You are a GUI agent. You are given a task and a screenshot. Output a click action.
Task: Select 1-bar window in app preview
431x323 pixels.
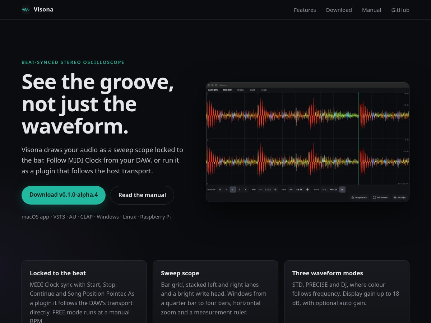click(x=233, y=189)
